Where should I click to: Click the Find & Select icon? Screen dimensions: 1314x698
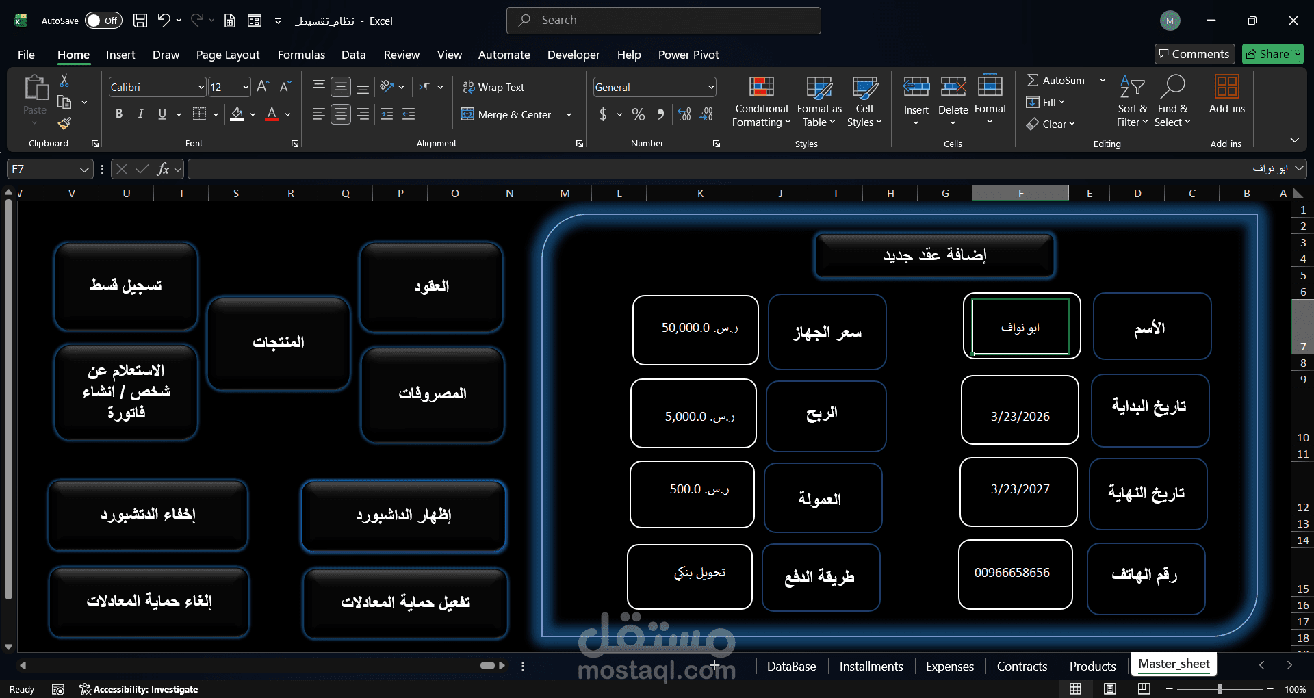coord(1172,101)
